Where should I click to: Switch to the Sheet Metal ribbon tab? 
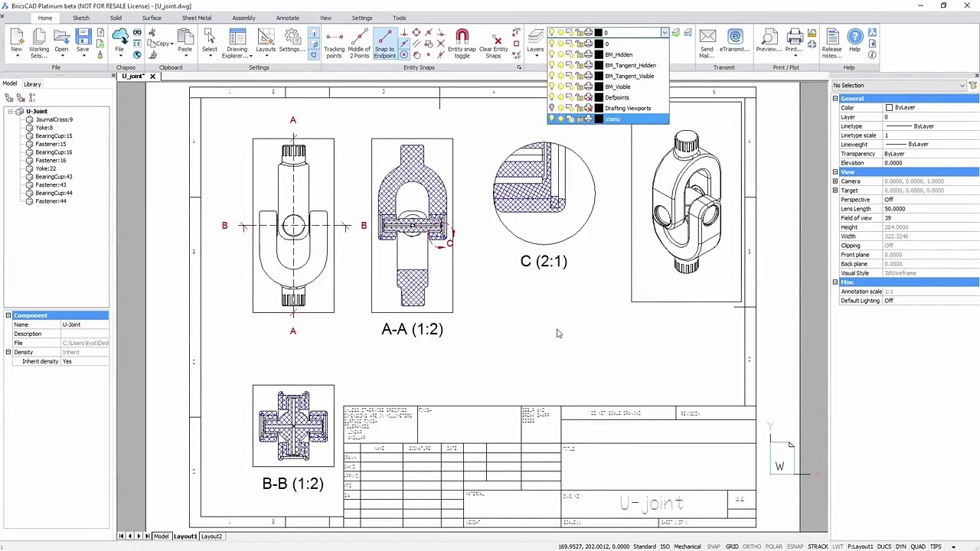coord(197,18)
